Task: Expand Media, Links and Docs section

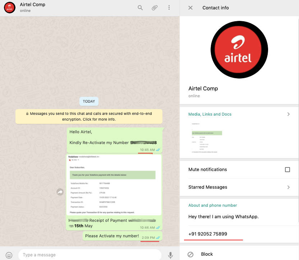Action: [288, 114]
